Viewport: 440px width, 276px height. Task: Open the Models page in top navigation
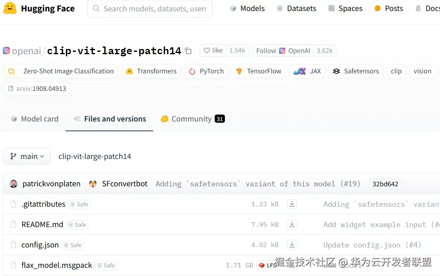[247, 9]
